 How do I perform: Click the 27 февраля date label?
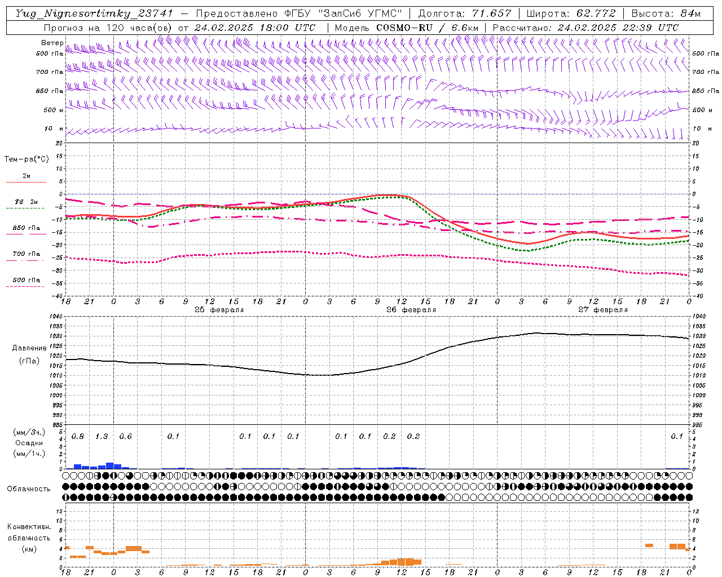click(603, 310)
